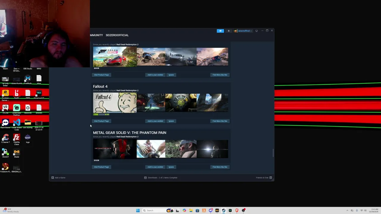Open the Steam Downloads status

click(x=161, y=178)
